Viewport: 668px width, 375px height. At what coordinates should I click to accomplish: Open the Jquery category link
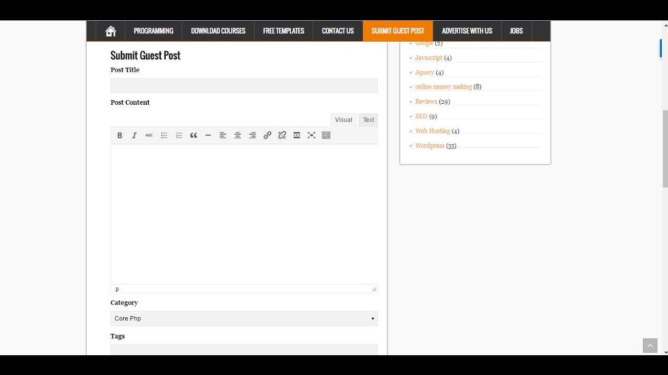pos(425,72)
